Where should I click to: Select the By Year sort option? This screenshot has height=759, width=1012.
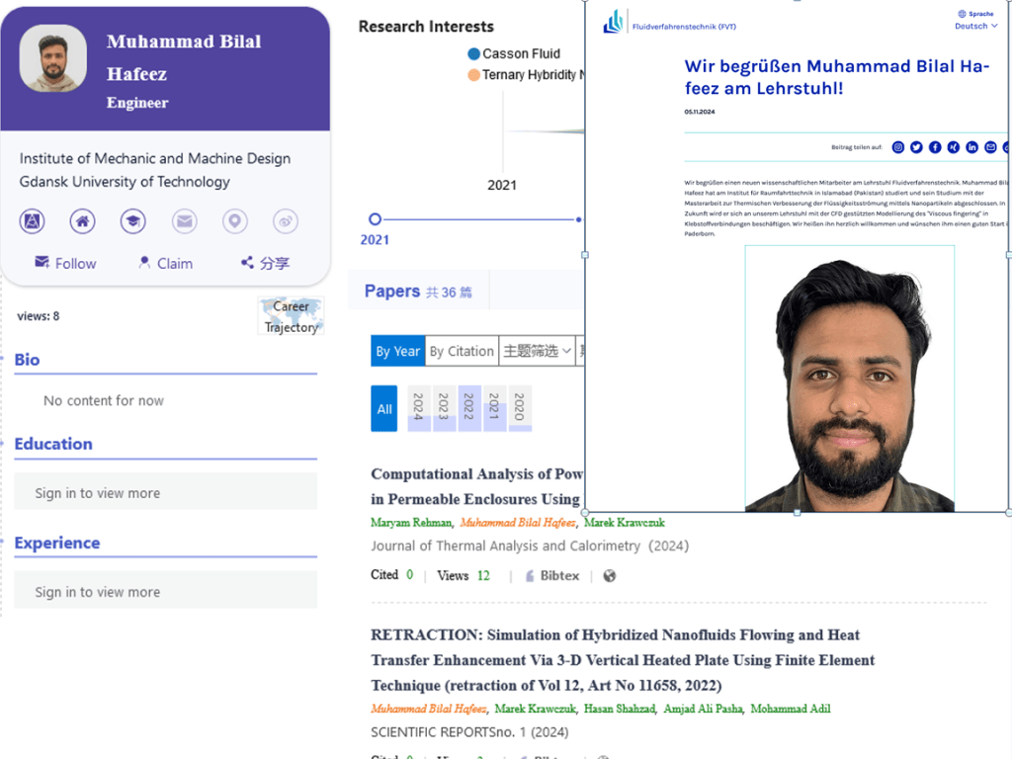[x=397, y=351]
